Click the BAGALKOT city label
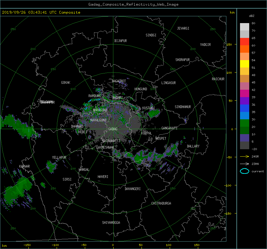Screen dimensions: 267x249 click(x=119, y=81)
